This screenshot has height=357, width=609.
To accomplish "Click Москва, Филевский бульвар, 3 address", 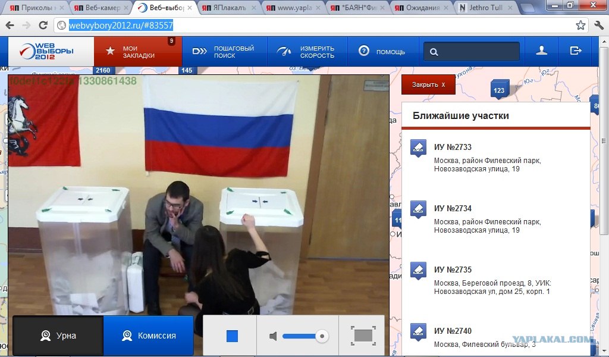I will (485, 344).
